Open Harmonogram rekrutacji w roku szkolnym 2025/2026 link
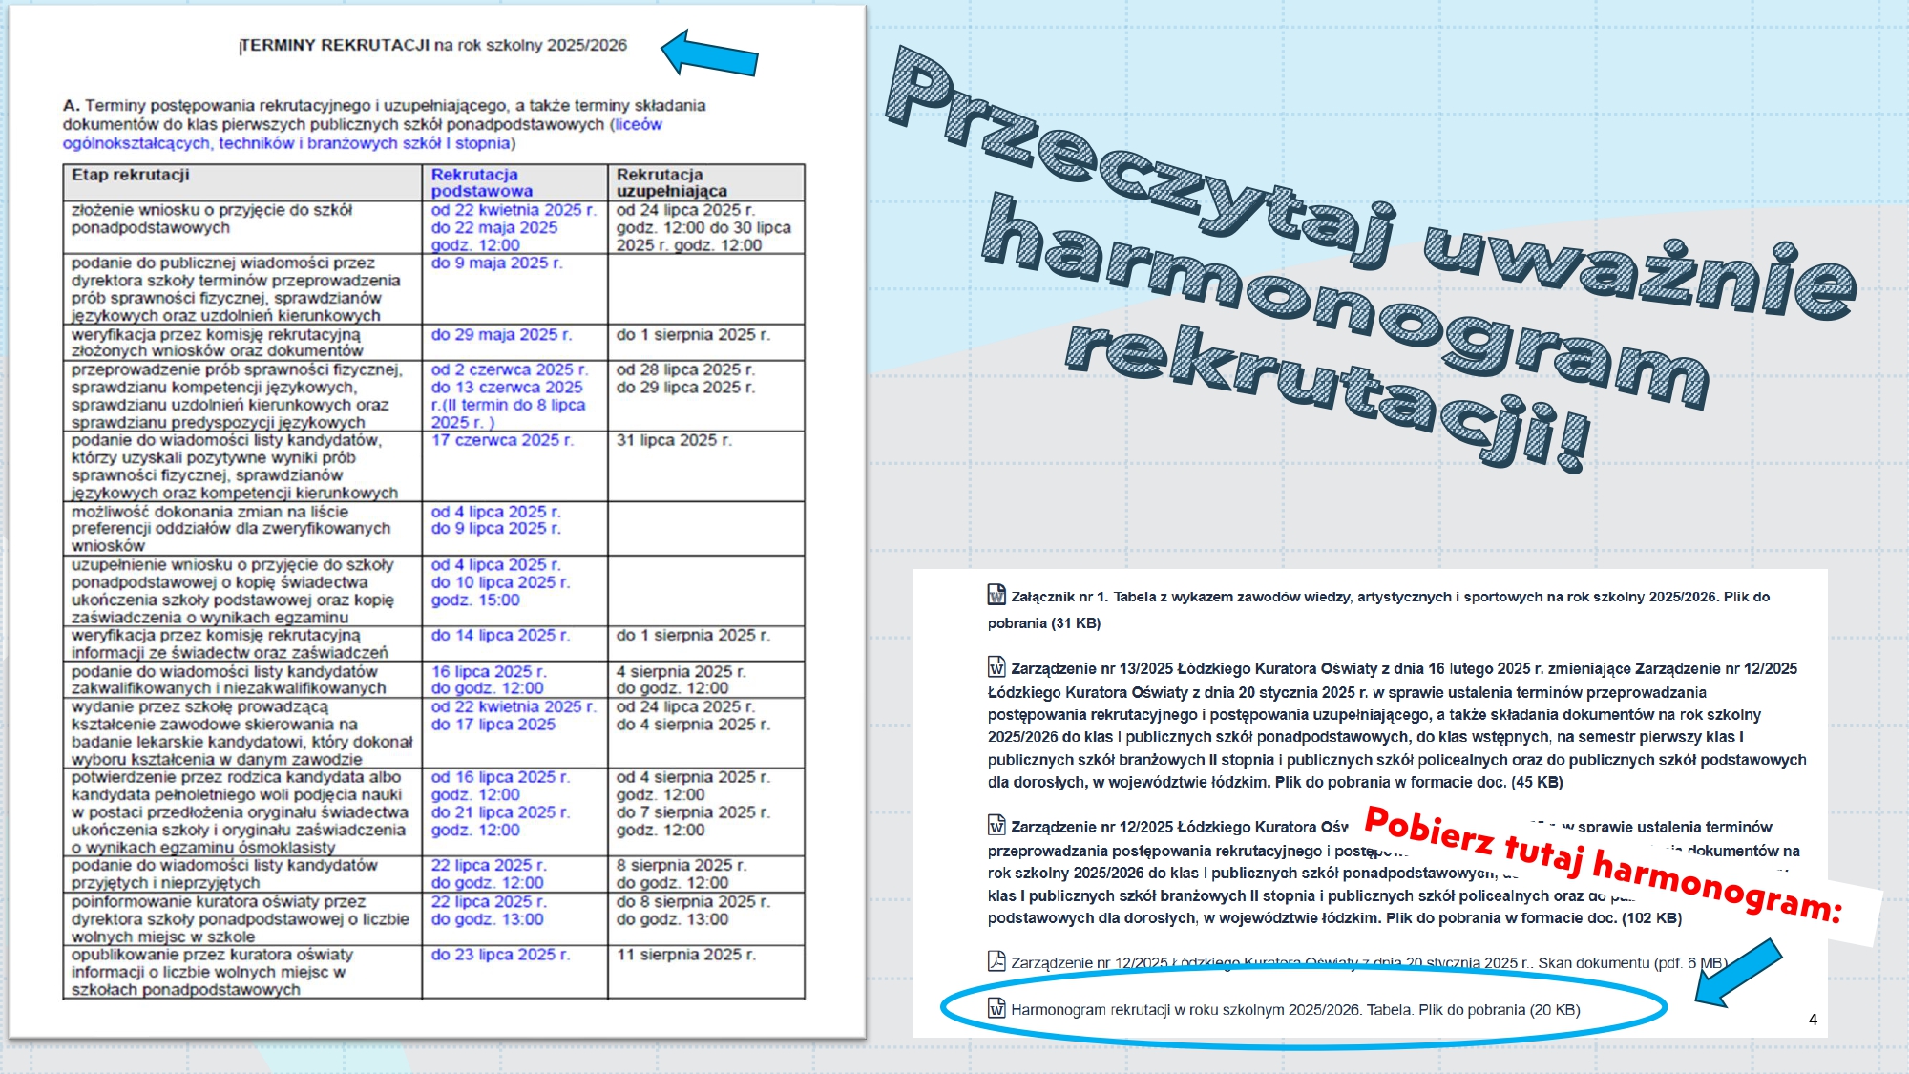Screen dimensions: 1909x1074 click(x=1295, y=1010)
